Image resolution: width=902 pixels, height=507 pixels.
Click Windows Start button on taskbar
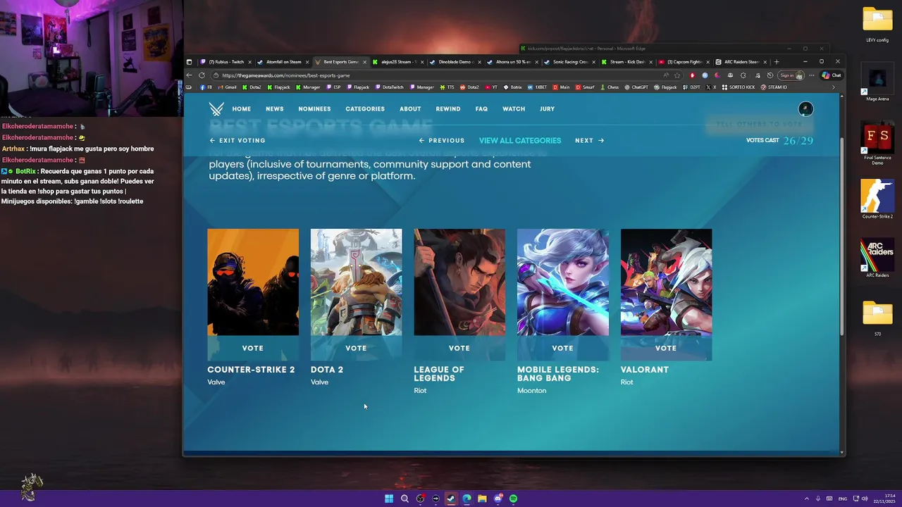click(389, 499)
